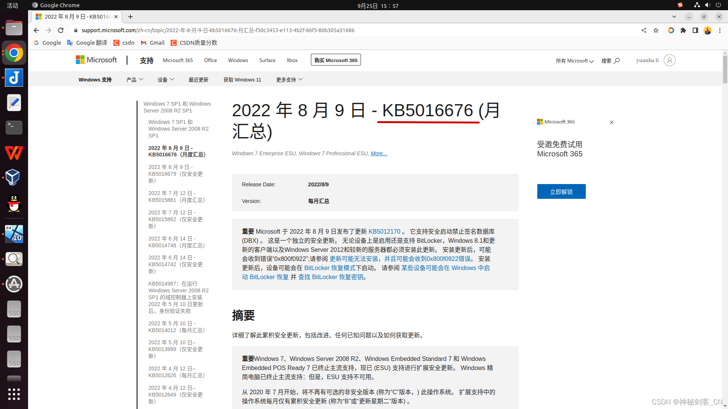This screenshot has height=409, width=728.
Task: Open Terminal from the Ubuntu dock
Action: [14, 128]
